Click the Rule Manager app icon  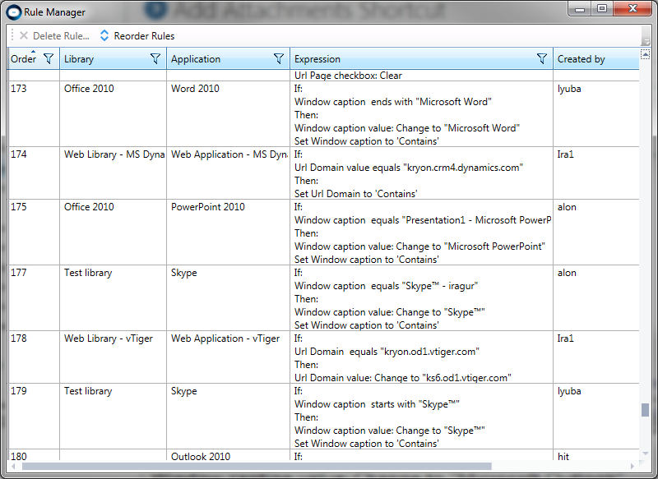[x=14, y=12]
